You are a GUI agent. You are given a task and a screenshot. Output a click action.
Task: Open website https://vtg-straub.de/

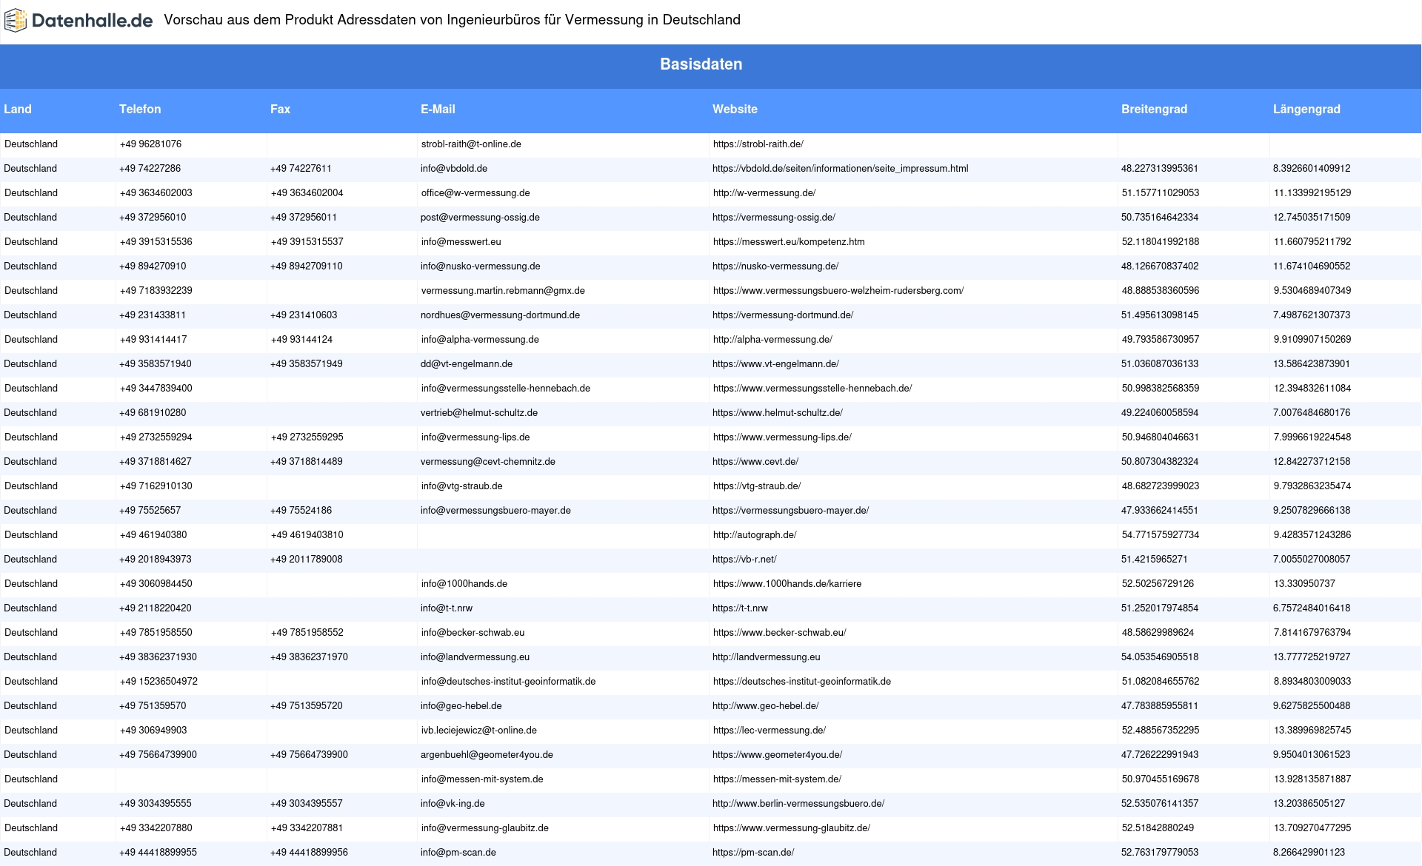click(757, 486)
